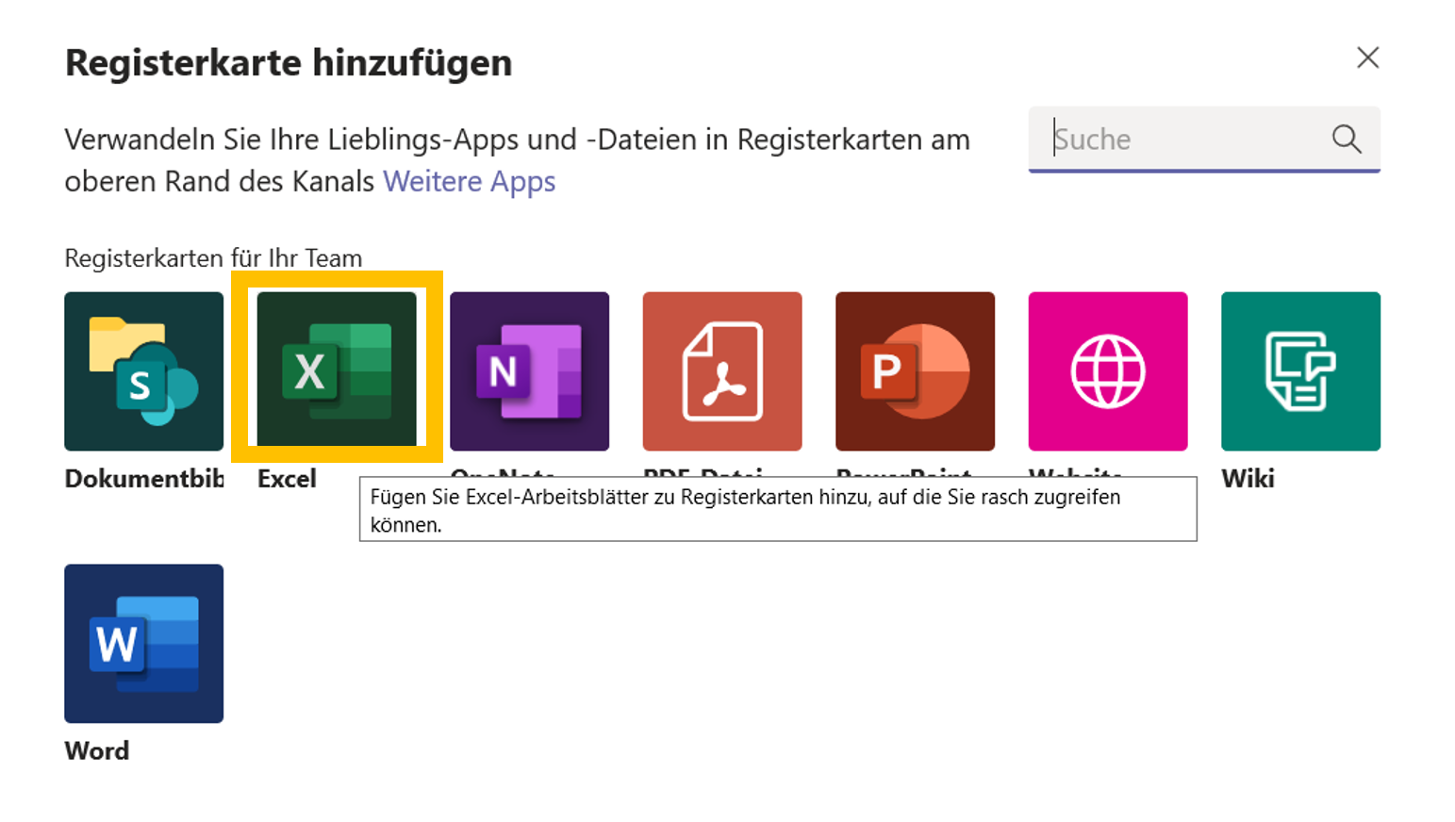Select the Excel app tile
The image size is (1455, 822).
tap(337, 369)
